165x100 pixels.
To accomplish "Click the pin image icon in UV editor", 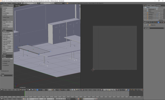I will (x=115, y=90).
